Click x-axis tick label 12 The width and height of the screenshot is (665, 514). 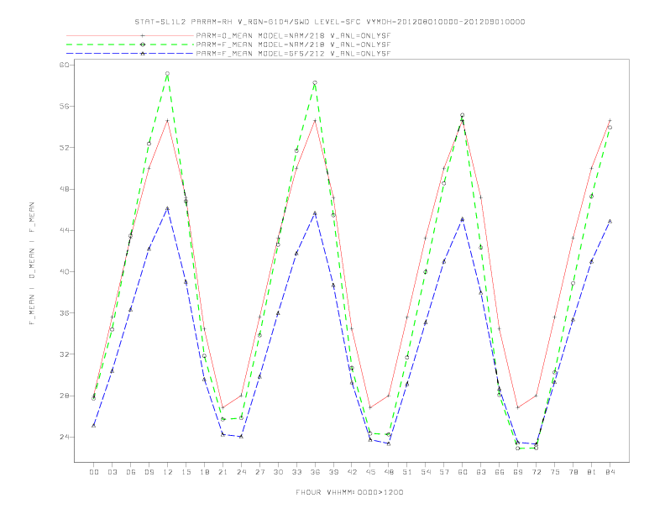[168, 472]
